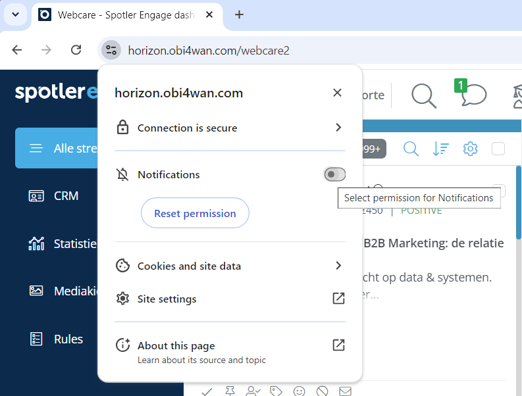Open About this page
The height and width of the screenshot is (396, 522).
pos(230,351)
